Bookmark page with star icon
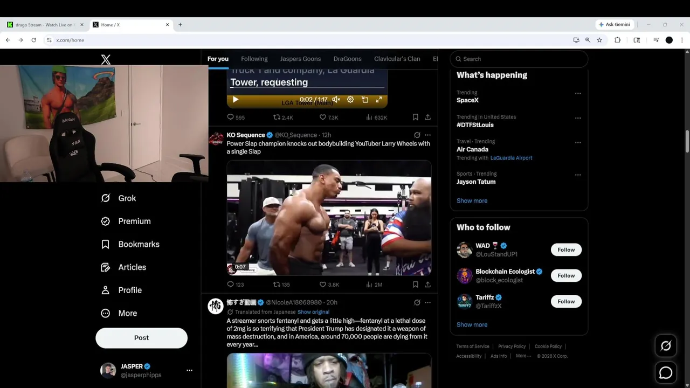Screen dimensions: 690x388 point(599,40)
